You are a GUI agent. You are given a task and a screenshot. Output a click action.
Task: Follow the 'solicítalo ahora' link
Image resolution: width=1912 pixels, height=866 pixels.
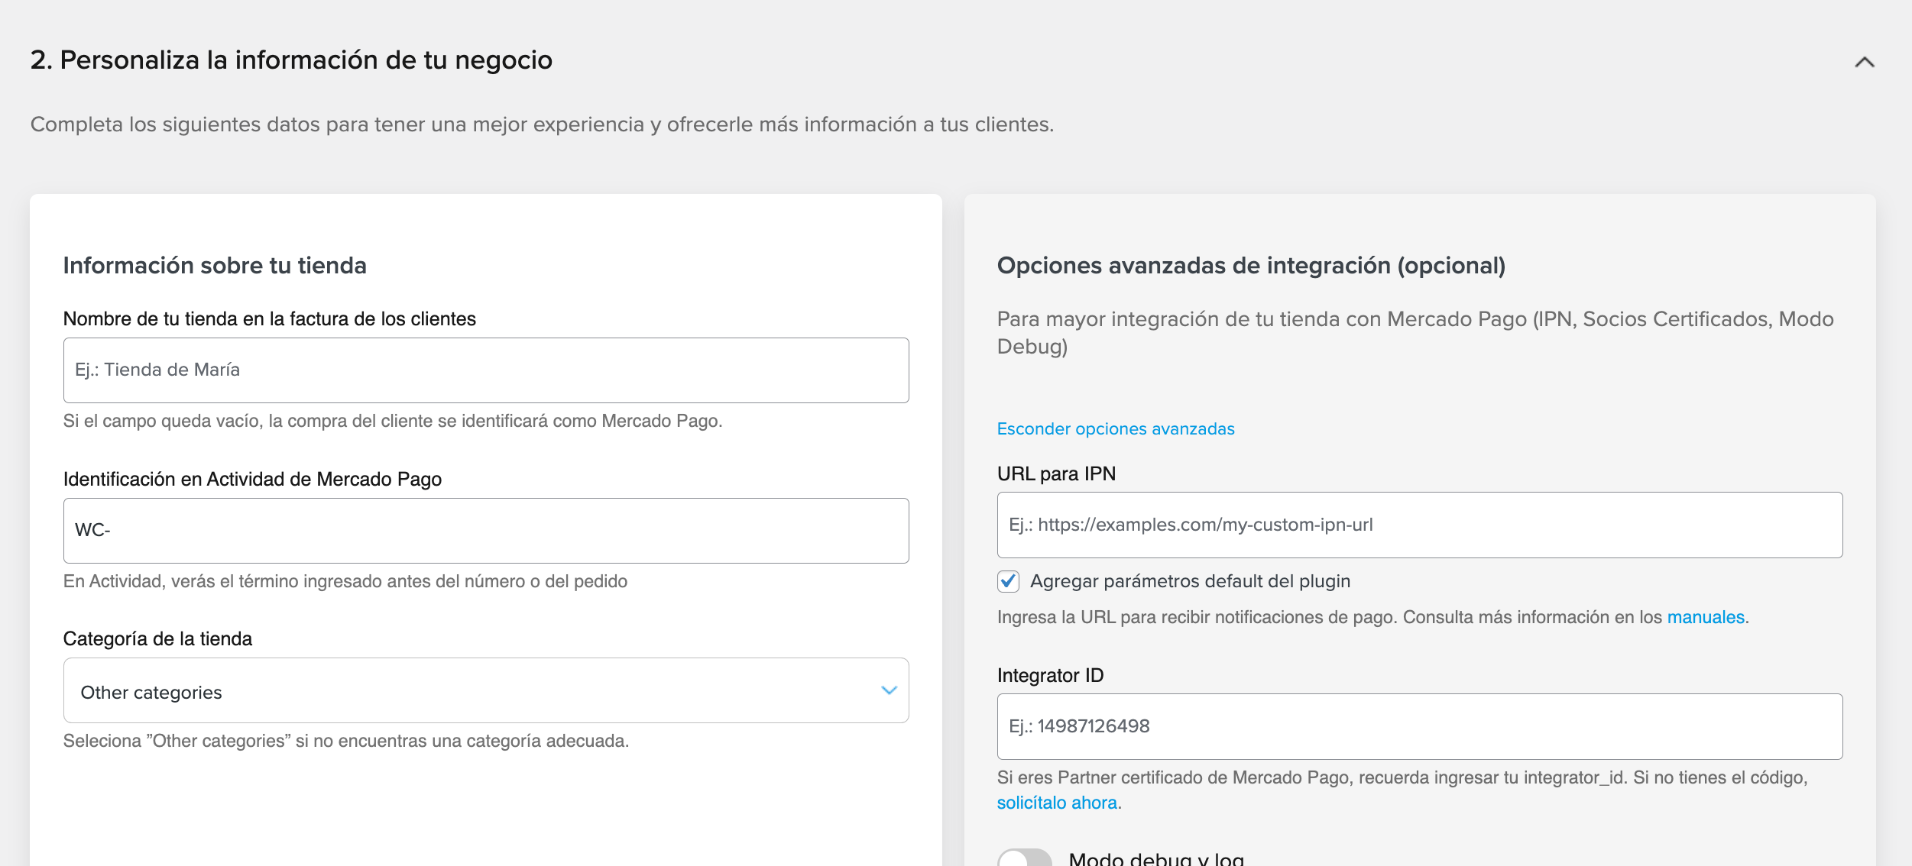point(1056,803)
